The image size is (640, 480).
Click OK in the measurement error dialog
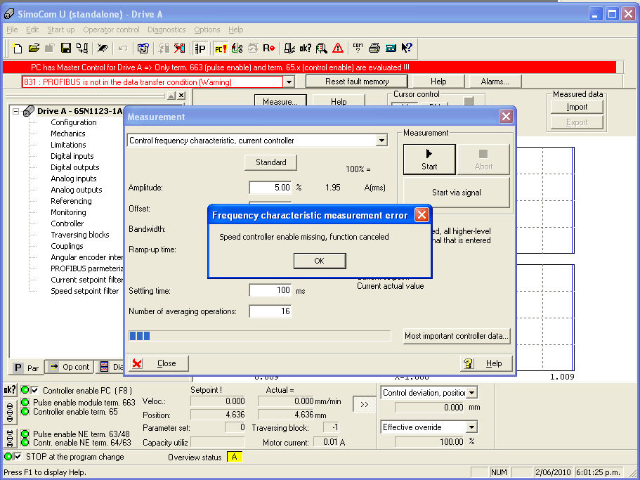pyautogui.click(x=320, y=261)
